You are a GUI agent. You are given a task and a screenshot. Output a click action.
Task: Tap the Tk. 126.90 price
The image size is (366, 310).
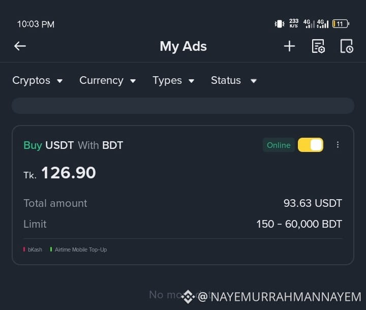click(60, 173)
